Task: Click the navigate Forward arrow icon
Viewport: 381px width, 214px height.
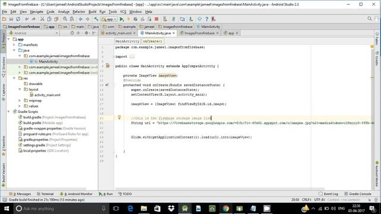Action: tap(88, 19)
